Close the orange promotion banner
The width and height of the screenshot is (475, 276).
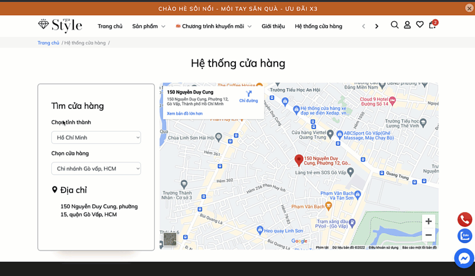469,8
